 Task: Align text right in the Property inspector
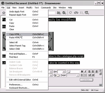96,72
